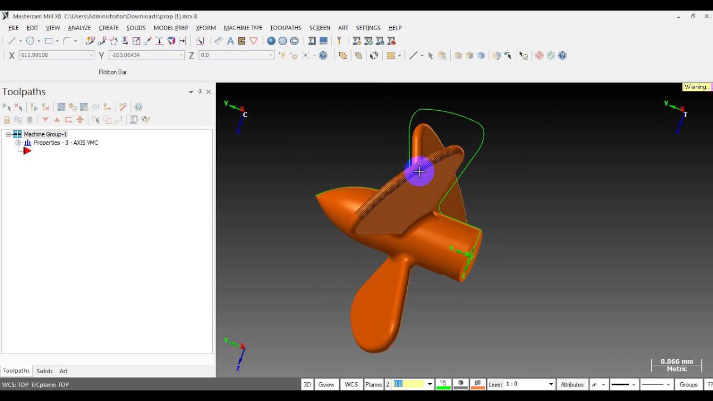713x401 pixels.
Task: Click the blue help icon beside Z field
Action: 323,55
